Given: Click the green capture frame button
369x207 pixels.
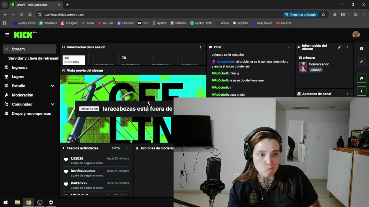Looking at the screenshot, I should coord(362,78).
